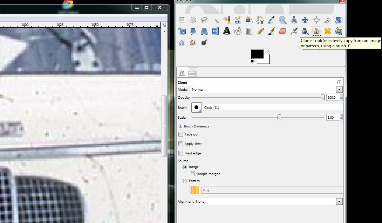The width and height of the screenshot is (382, 223).
Task: Select the Rectangle Select tool
Action: [x=182, y=20]
